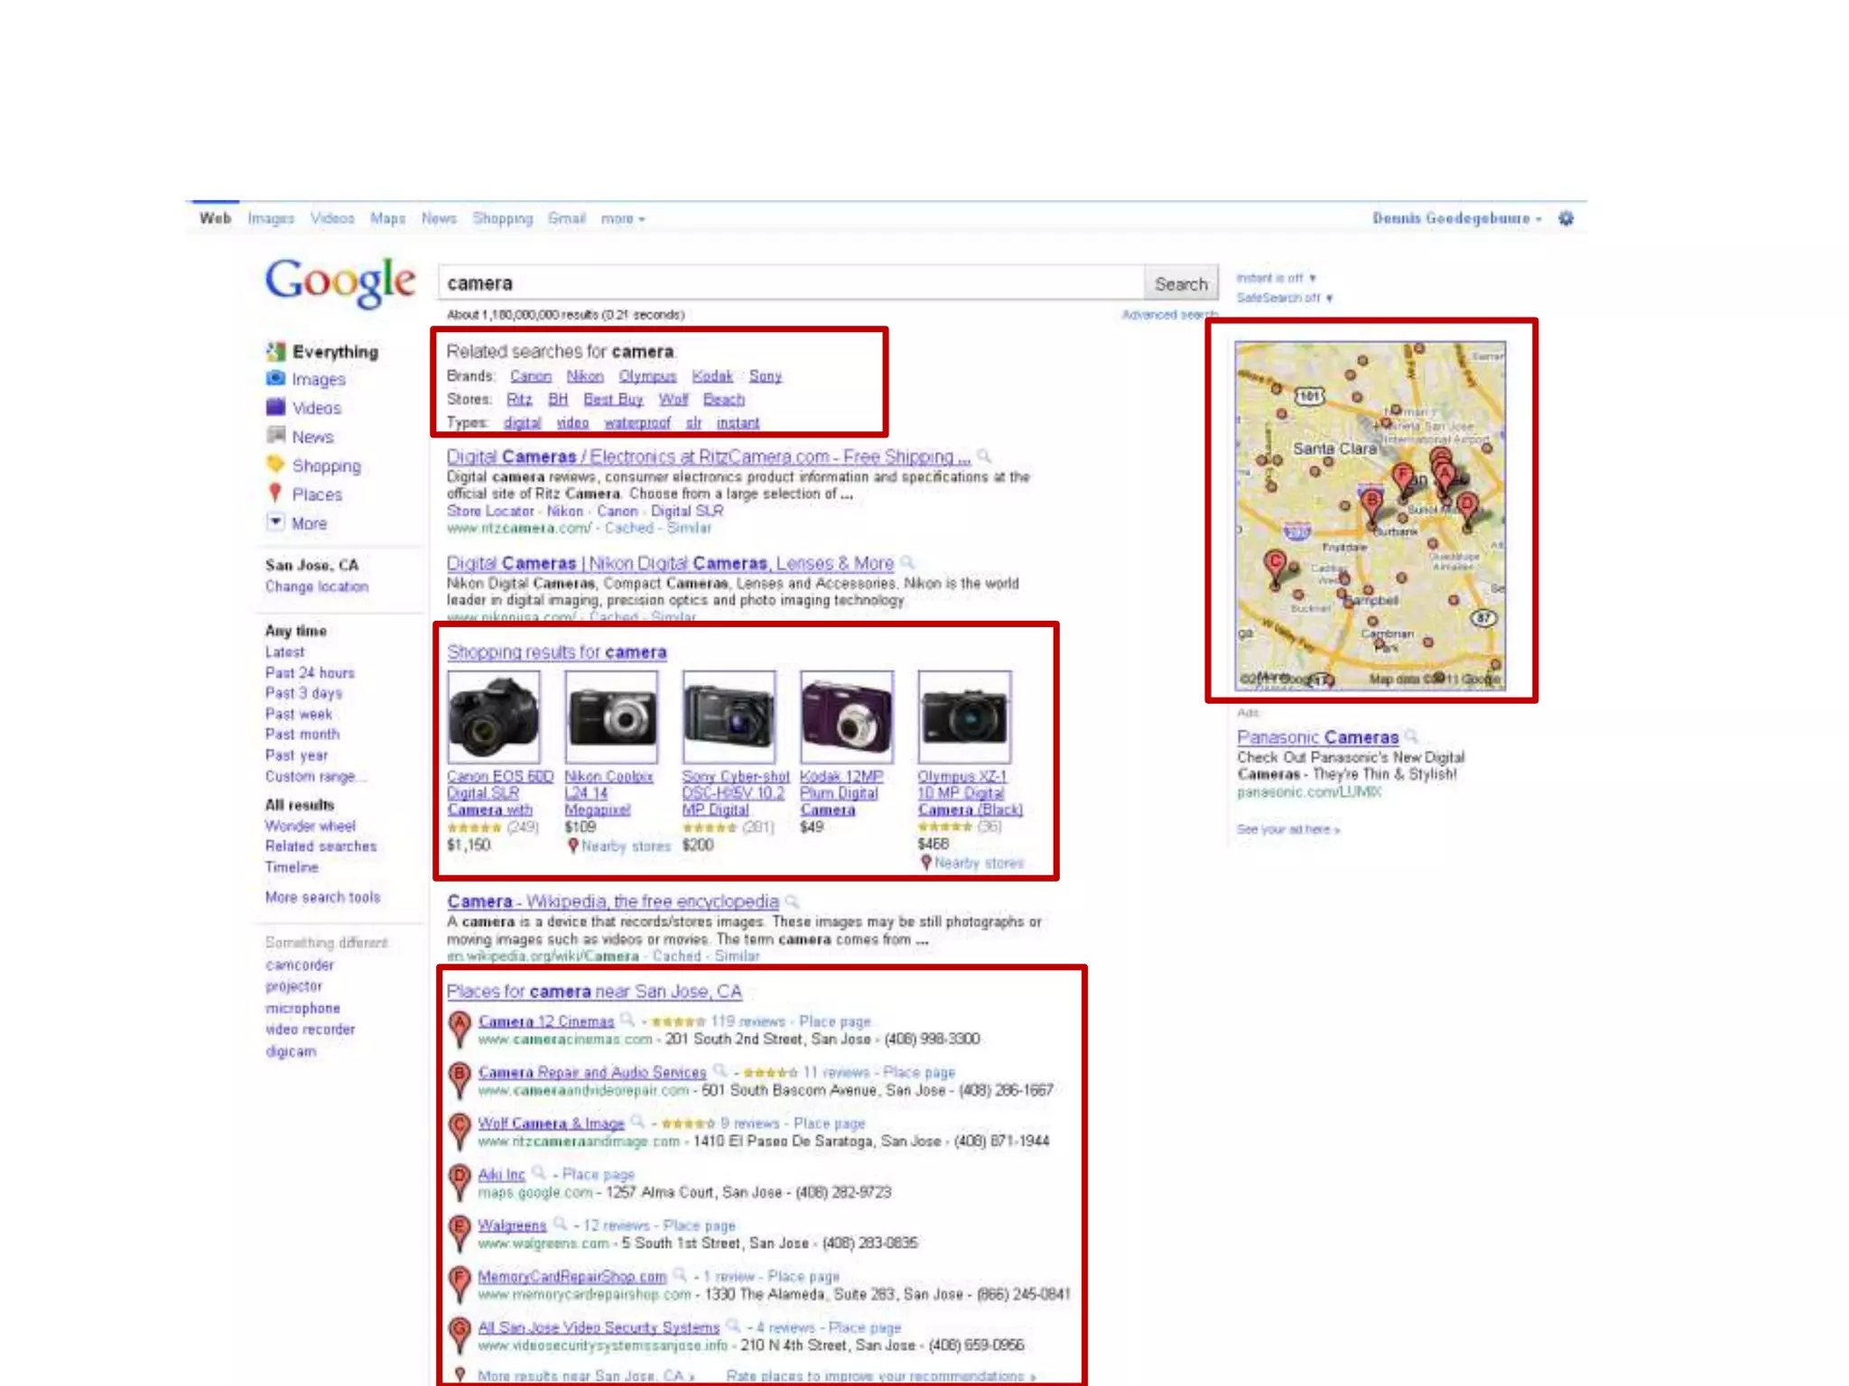The width and height of the screenshot is (1849, 1386).
Task: Expand the more menu in top bar
Action: pyautogui.click(x=622, y=218)
